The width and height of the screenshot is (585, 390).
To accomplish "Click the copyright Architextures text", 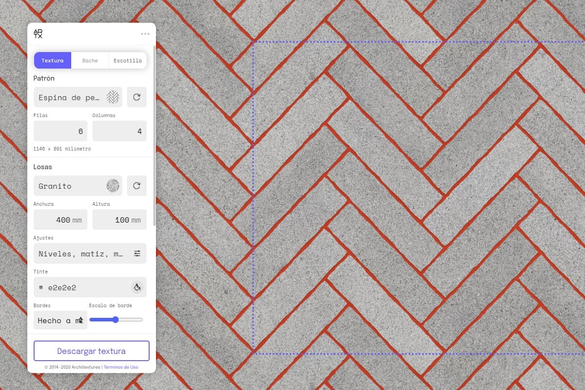I will tap(72, 367).
